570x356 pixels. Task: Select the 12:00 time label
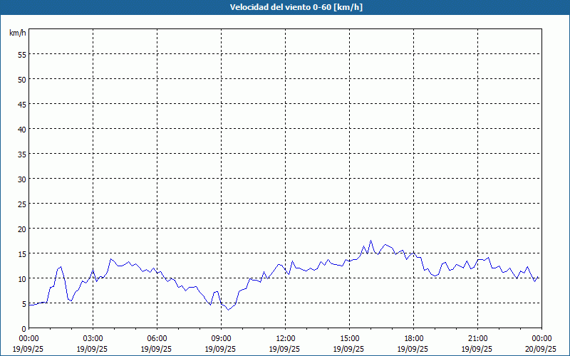coord(285,338)
